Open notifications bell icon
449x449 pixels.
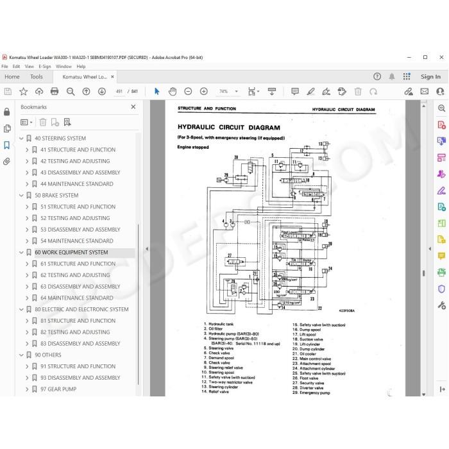(x=392, y=76)
